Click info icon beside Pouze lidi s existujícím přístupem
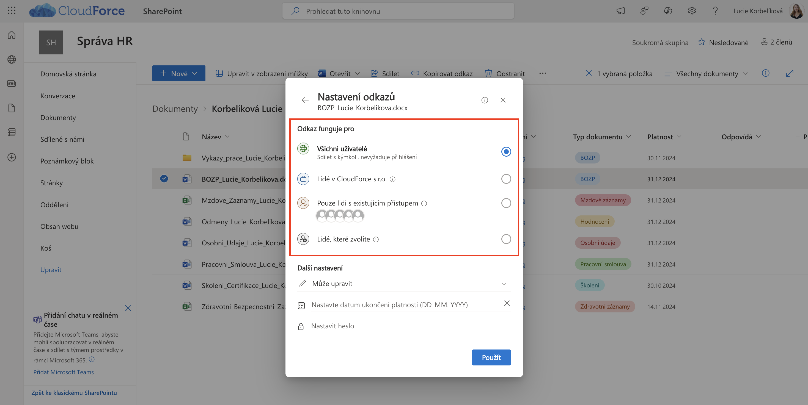 pyautogui.click(x=424, y=203)
